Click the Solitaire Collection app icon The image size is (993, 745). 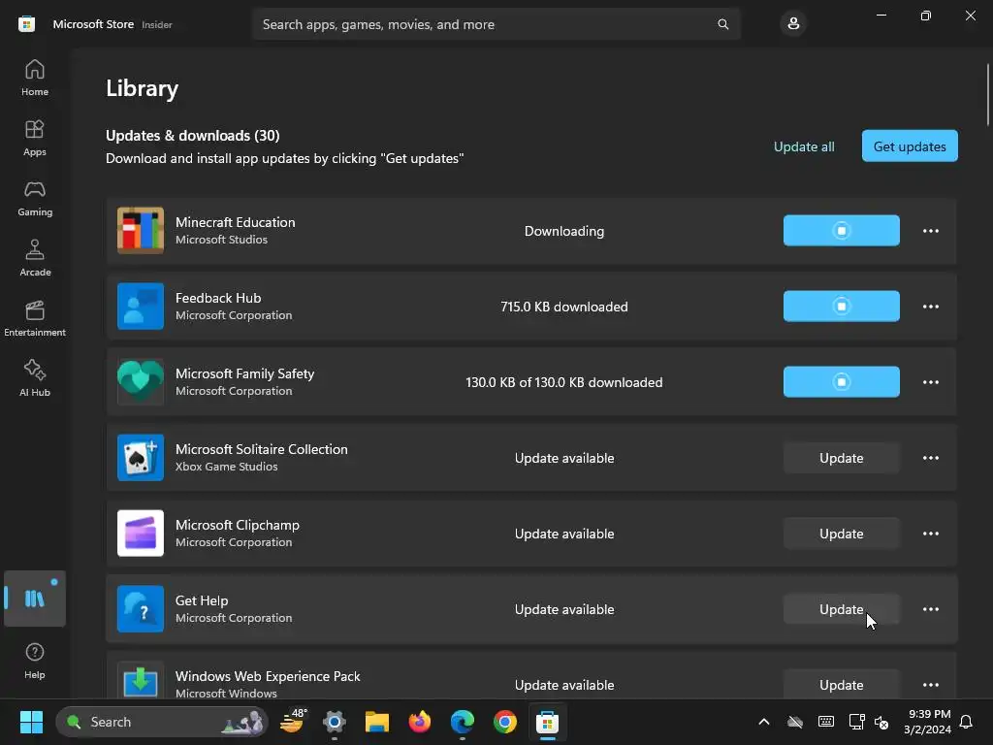click(141, 458)
